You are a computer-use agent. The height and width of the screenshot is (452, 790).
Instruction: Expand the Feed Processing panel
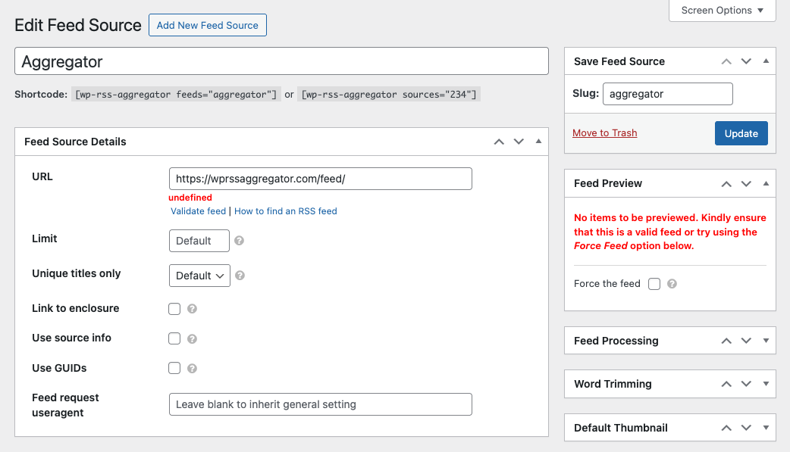click(x=766, y=341)
